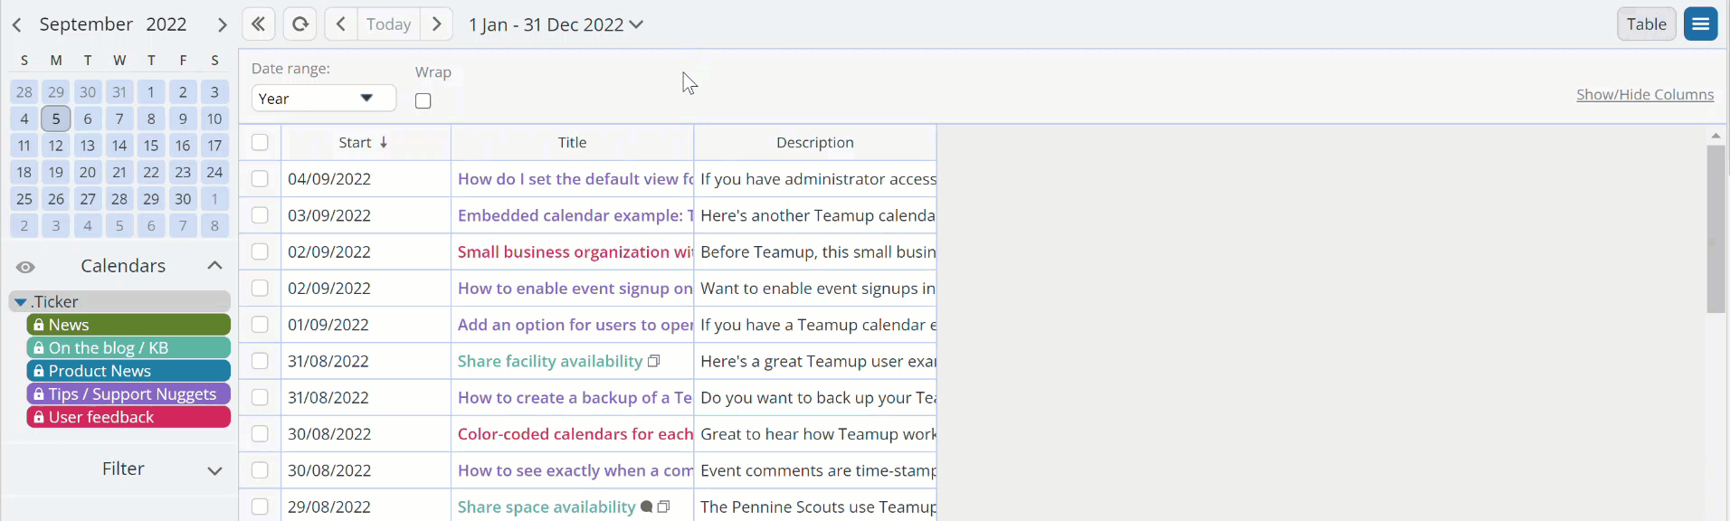Enable the Wrap checkbox
This screenshot has height=521, width=1730.
click(x=423, y=100)
